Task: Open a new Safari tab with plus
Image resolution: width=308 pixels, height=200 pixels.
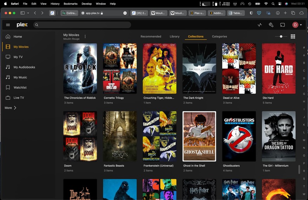Action: coord(285,13)
